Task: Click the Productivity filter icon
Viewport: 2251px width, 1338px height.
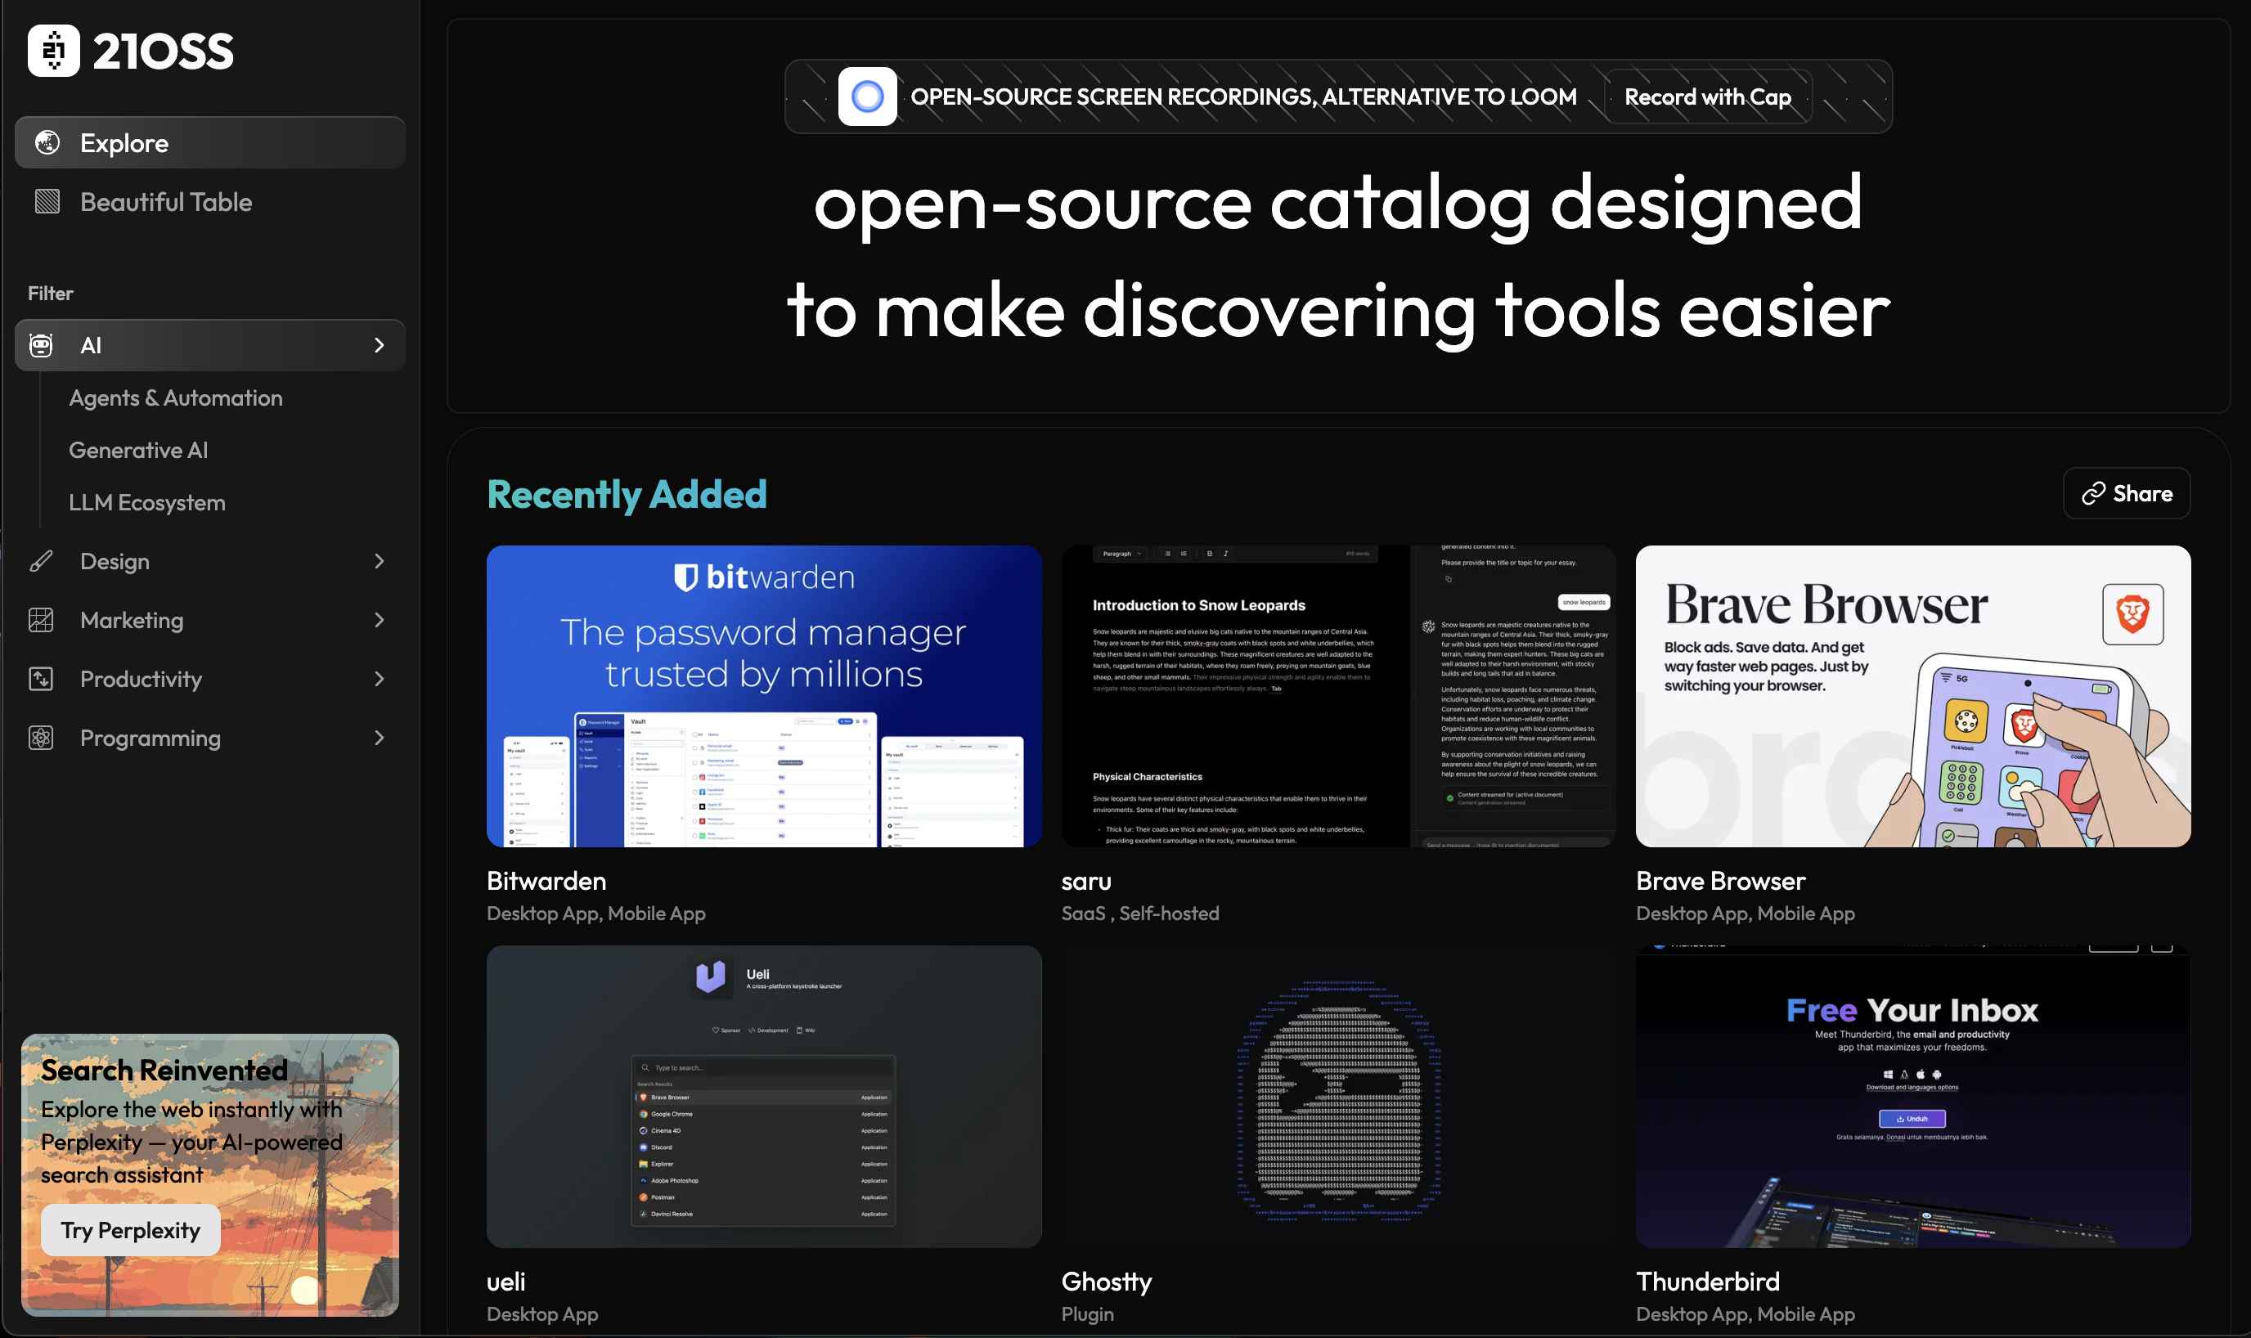Action: (42, 679)
